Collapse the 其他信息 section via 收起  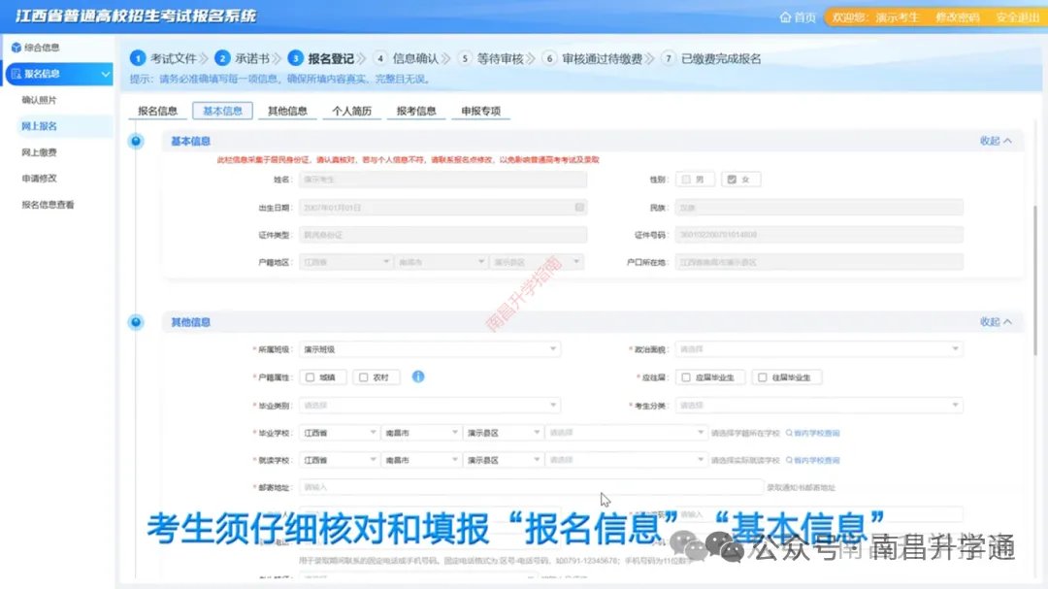pos(996,322)
